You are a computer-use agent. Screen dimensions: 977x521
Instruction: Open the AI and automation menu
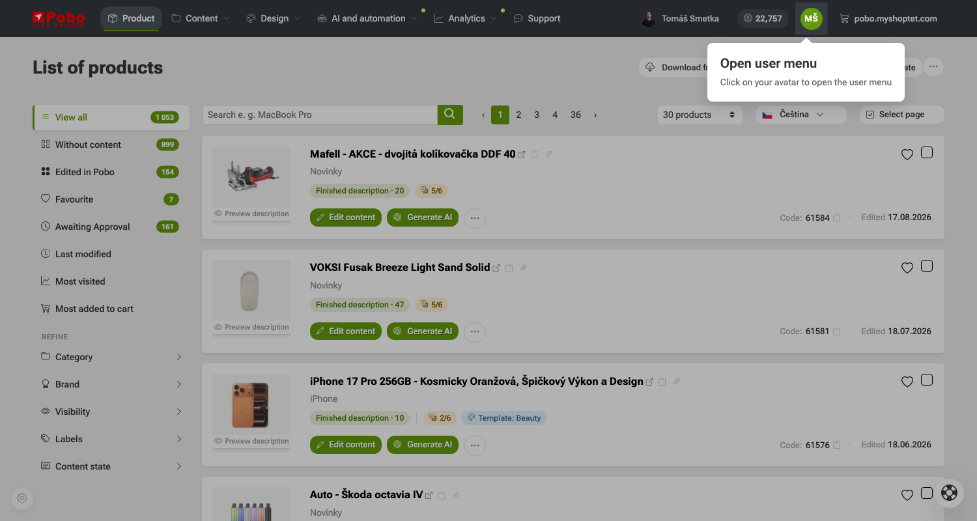367,18
